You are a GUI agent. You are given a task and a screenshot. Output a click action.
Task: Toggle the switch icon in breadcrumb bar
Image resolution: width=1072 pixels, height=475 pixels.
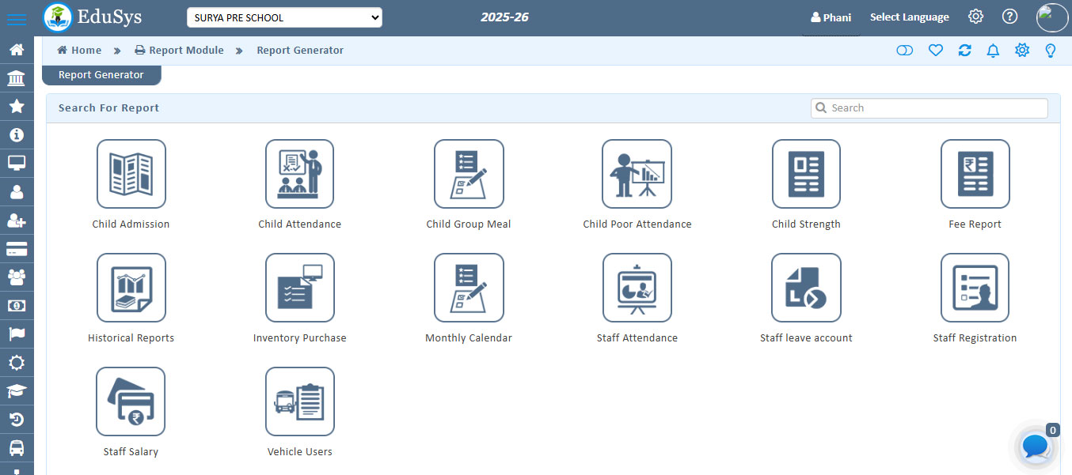pyautogui.click(x=904, y=51)
